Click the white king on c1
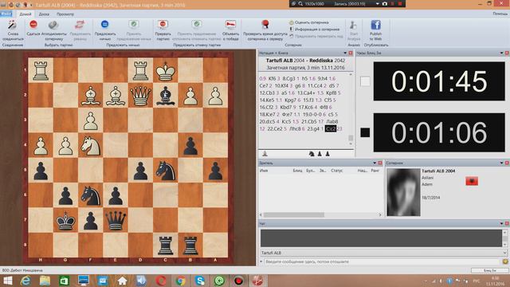 point(166,71)
